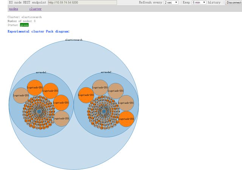Click bottom-right orange logstash shard in es-node2

[126, 119]
